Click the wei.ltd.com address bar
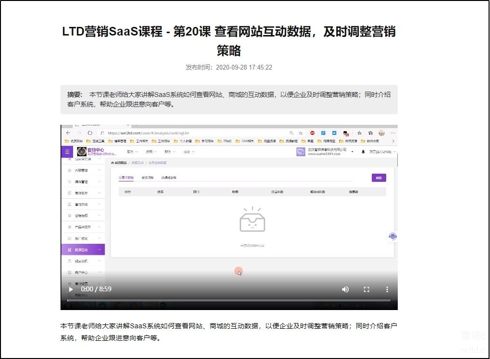The width and height of the screenshot is (490, 359). click(192, 133)
